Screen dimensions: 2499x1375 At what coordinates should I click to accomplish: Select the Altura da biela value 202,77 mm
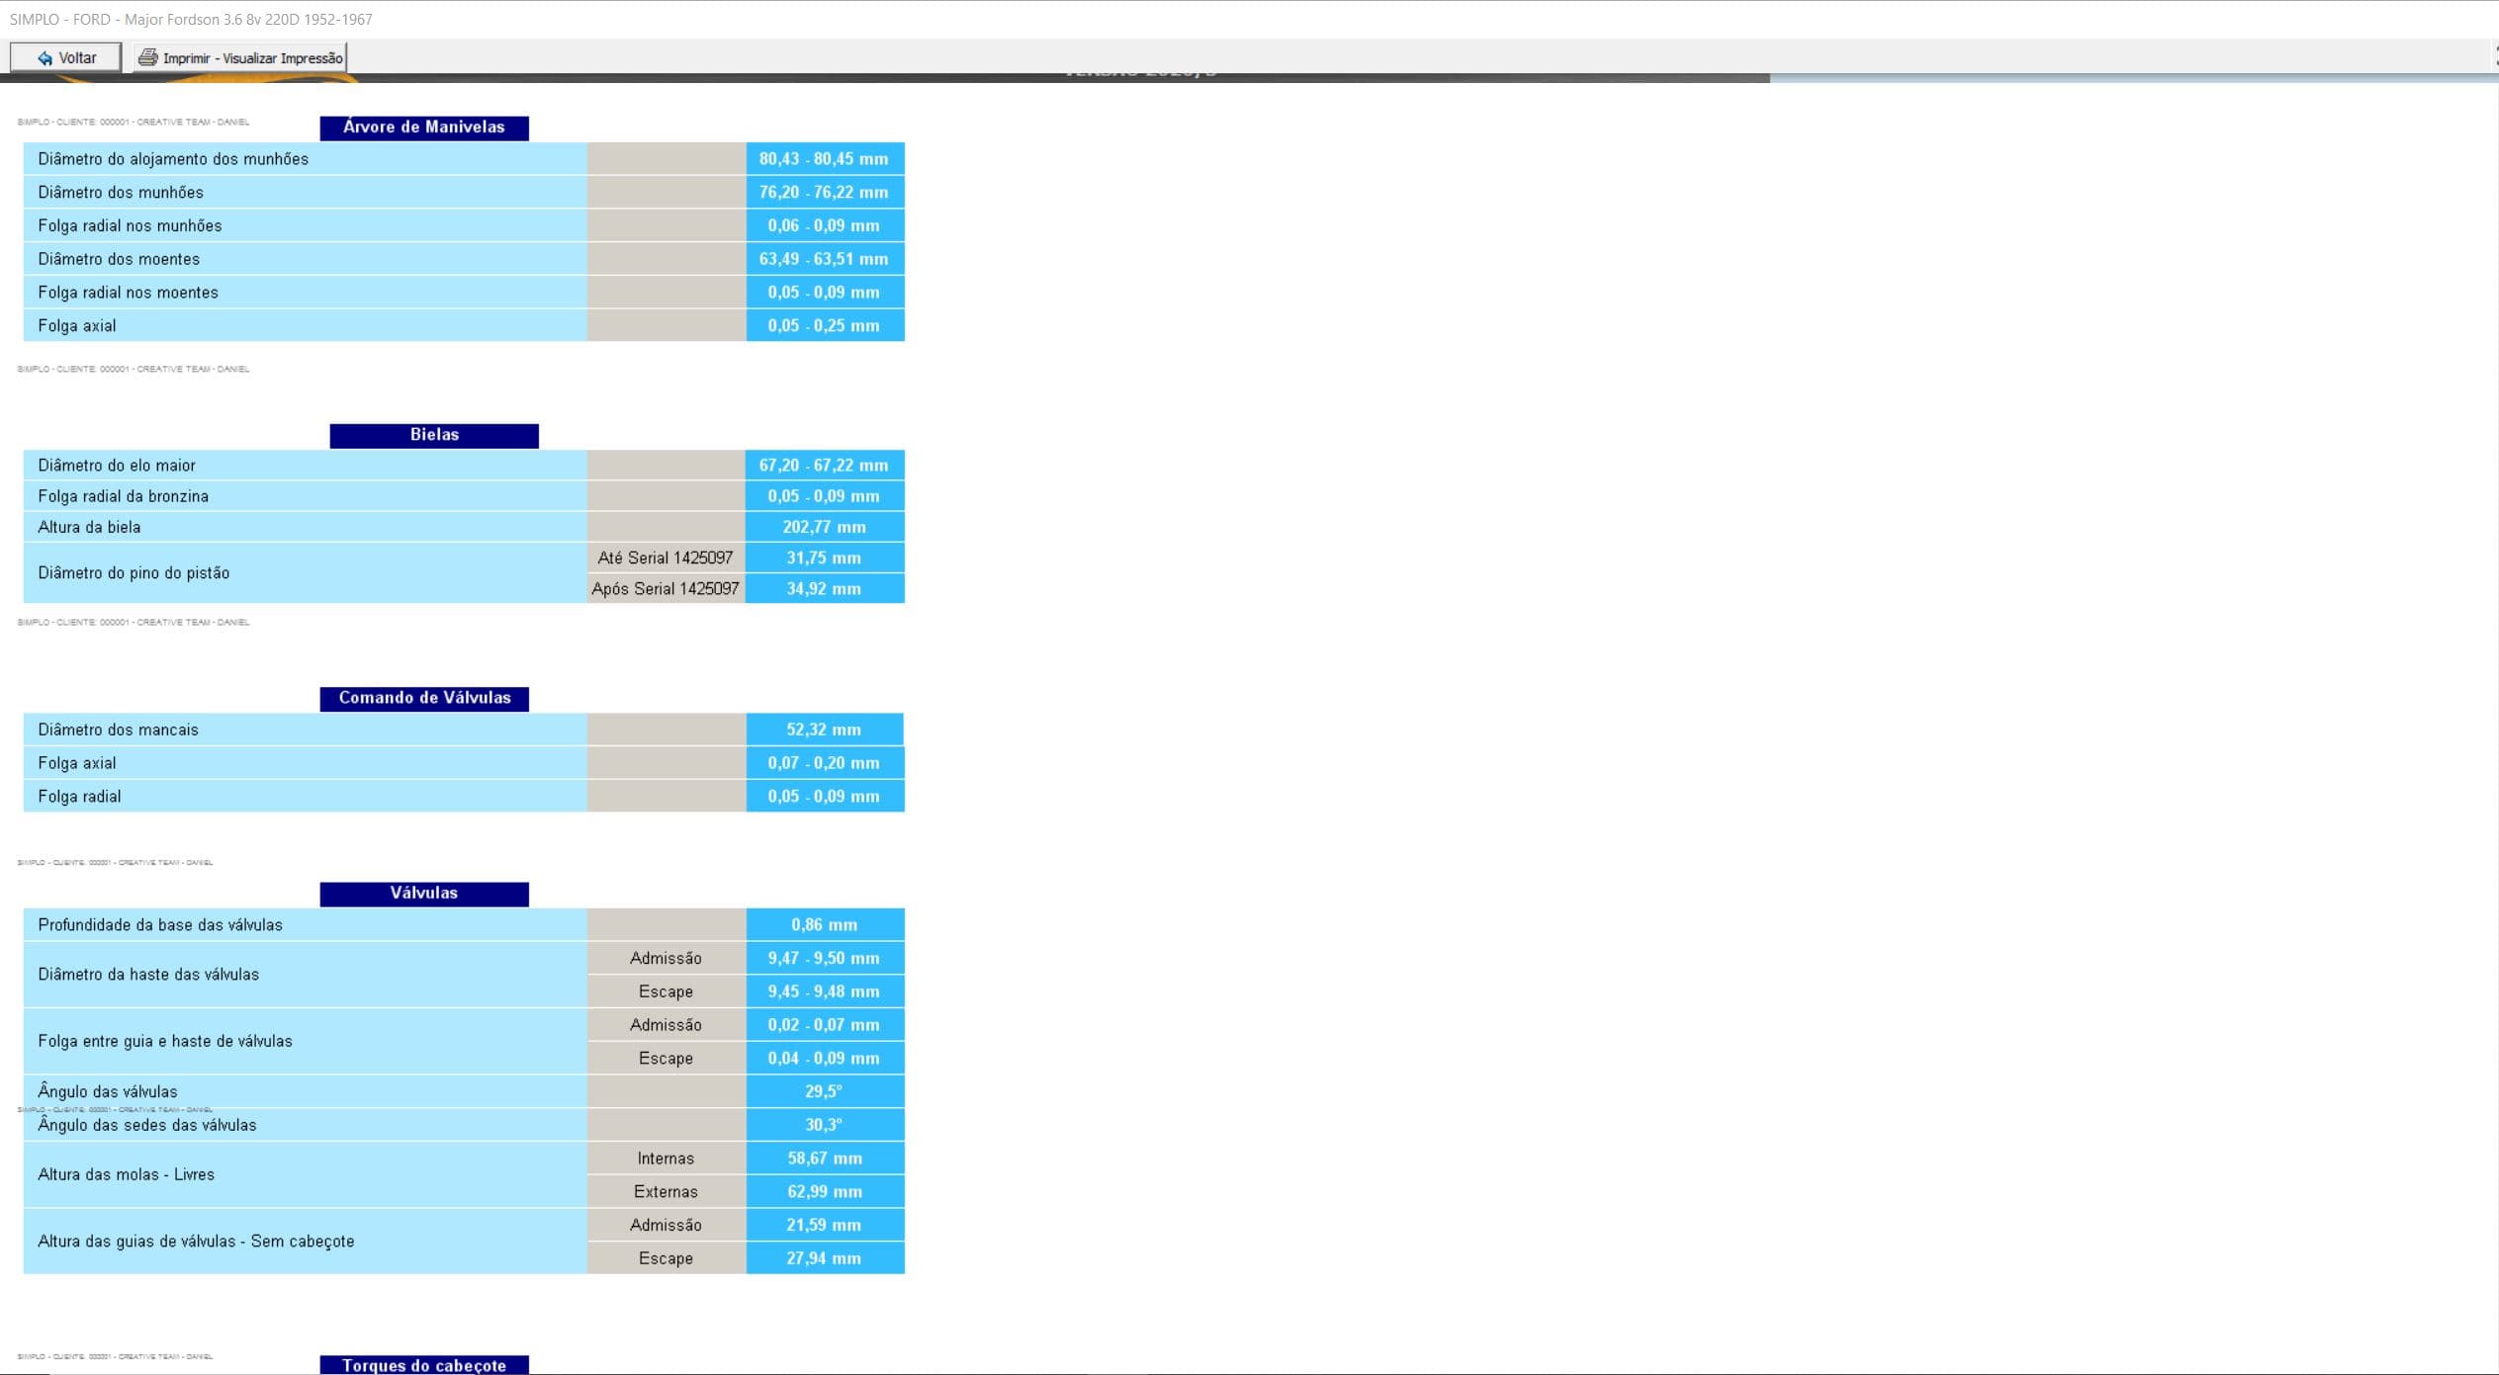coord(824,527)
